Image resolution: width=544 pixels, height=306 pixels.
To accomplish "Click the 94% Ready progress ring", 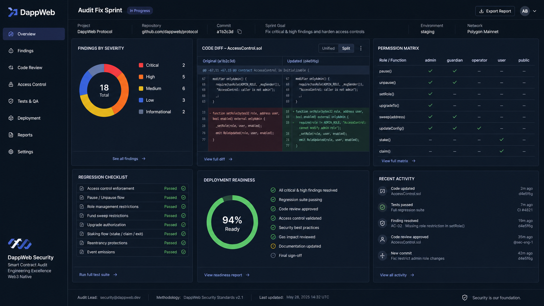I will point(232,222).
